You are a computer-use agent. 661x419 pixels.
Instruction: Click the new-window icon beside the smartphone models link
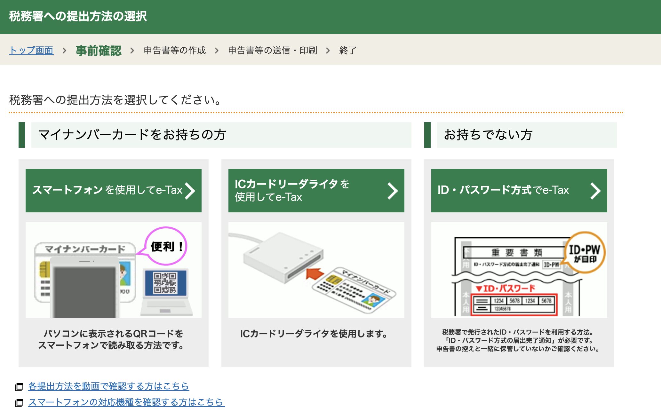click(19, 402)
